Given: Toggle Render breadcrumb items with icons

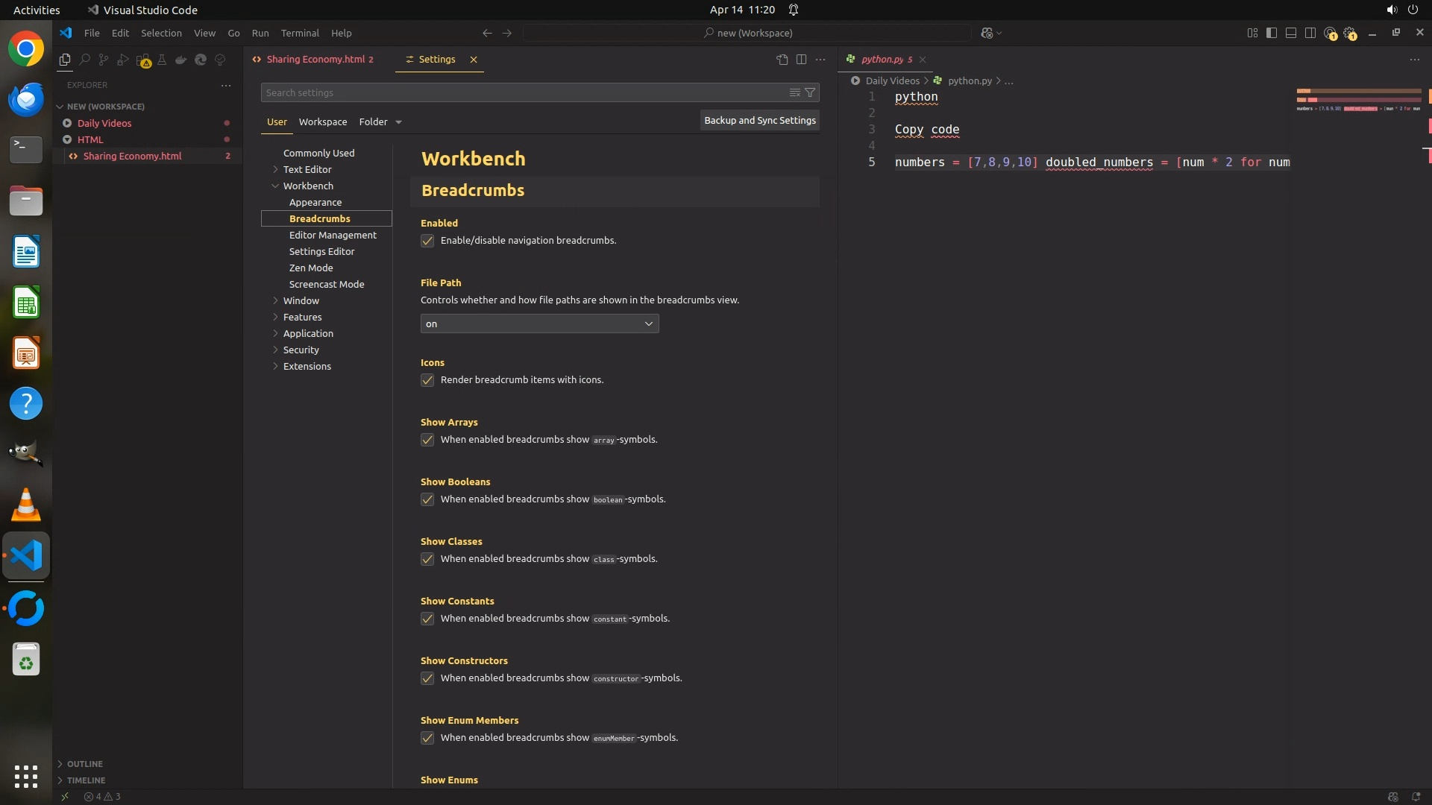Looking at the screenshot, I should [x=427, y=380].
